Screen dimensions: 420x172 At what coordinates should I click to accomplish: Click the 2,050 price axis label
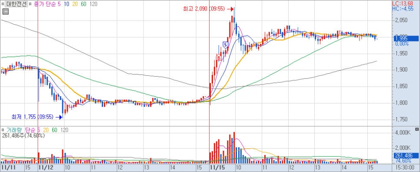tap(401, 20)
